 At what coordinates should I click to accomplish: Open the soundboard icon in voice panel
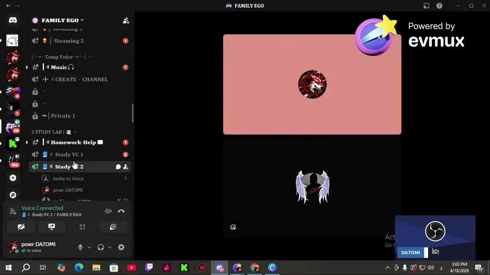[x=113, y=227]
